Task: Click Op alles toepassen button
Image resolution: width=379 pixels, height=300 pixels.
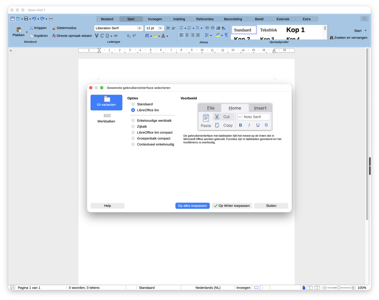Action: point(193,206)
